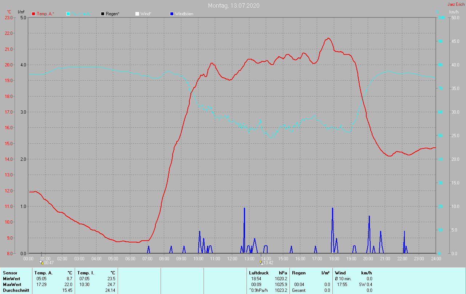
Task: Click the maximum temperature value '22.0'
Action: [68, 285]
